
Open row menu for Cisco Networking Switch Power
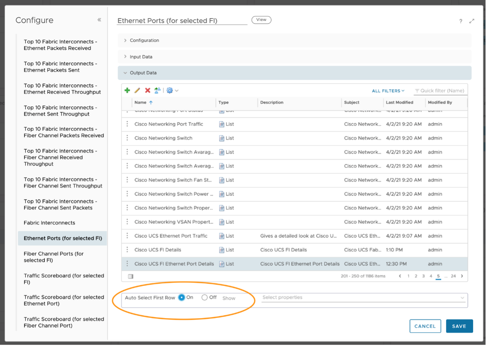coord(127,194)
